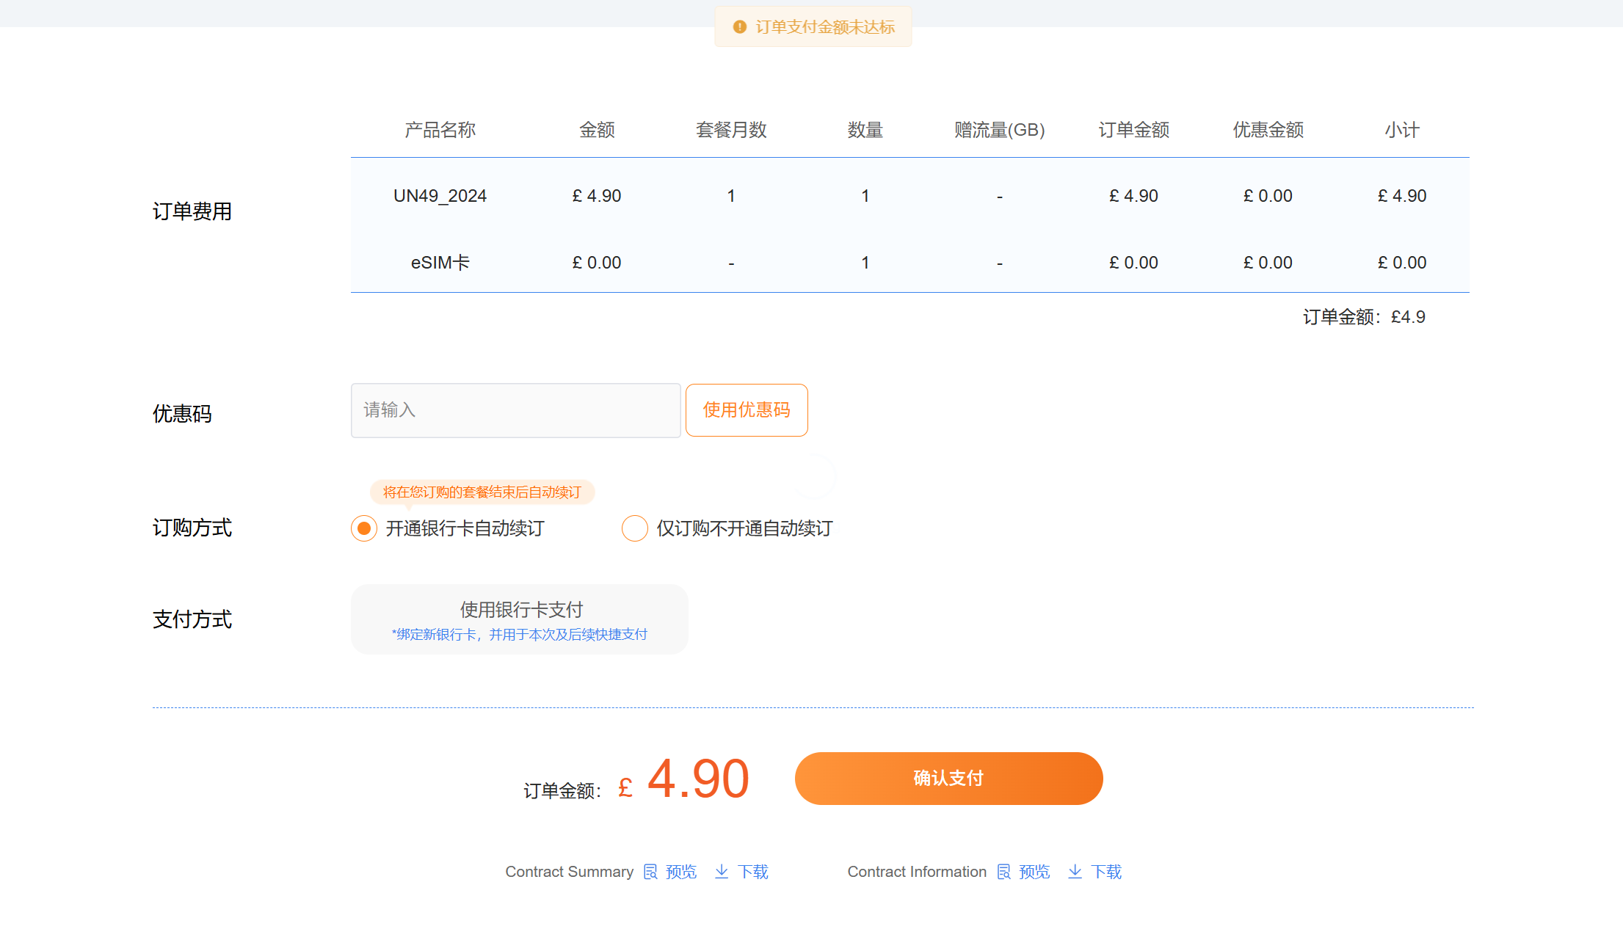This screenshot has height=929, width=1623.
Task: Click the Contract Summary label
Action: pyautogui.click(x=570, y=872)
